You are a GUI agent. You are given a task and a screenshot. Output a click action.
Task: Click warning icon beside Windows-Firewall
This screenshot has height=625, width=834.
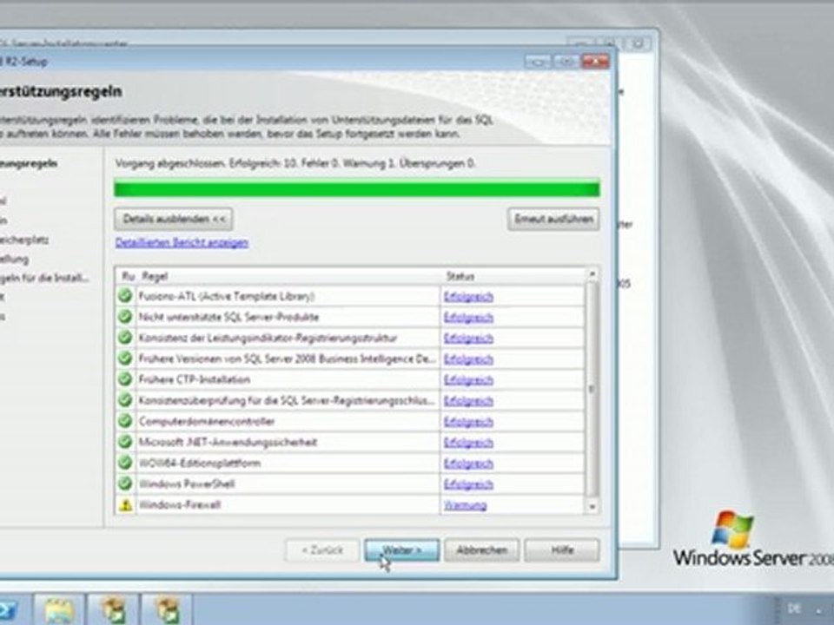coord(125,505)
